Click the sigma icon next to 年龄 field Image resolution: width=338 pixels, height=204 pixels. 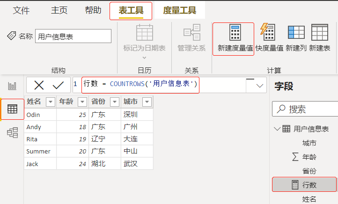[x=295, y=157]
